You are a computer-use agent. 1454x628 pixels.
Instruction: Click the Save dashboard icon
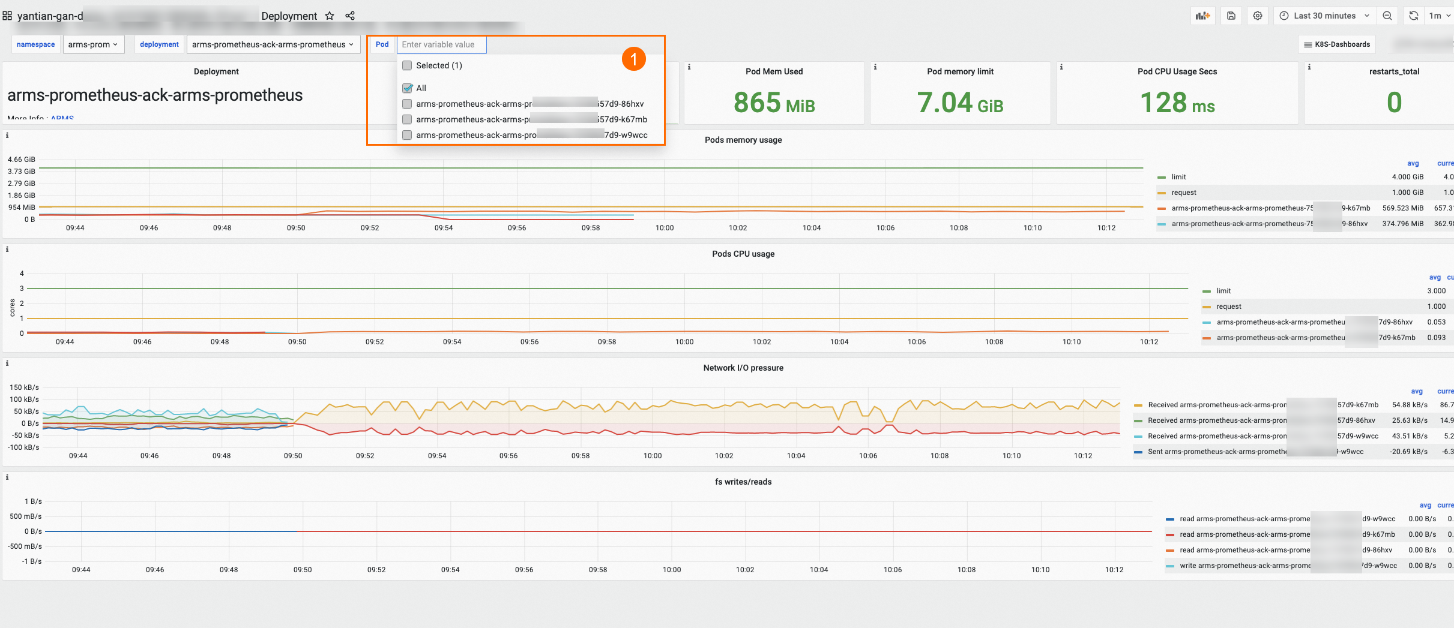tap(1231, 15)
